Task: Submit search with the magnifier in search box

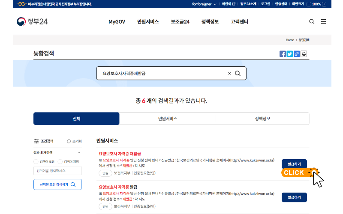Action: [238, 73]
